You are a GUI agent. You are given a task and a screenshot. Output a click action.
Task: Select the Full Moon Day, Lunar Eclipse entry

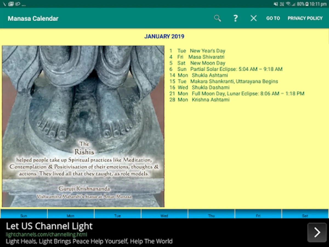coord(237,94)
